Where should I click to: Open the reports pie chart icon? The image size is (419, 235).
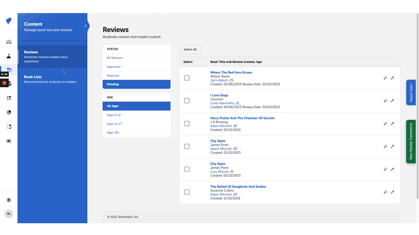coord(9,112)
